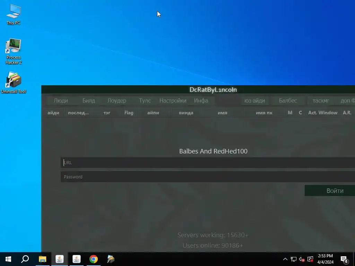
Task: Click the C column header
Action: 301,113
